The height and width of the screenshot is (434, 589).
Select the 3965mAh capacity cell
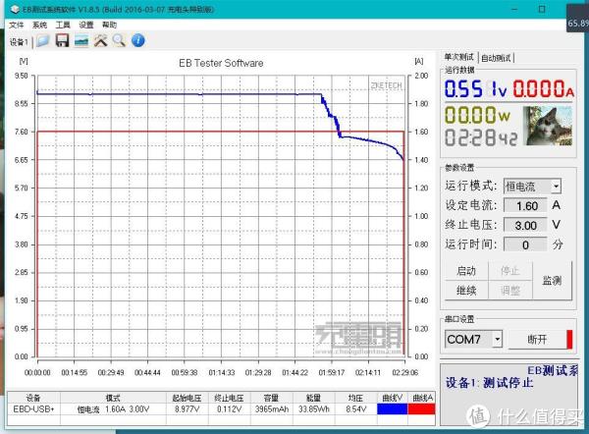(271, 409)
